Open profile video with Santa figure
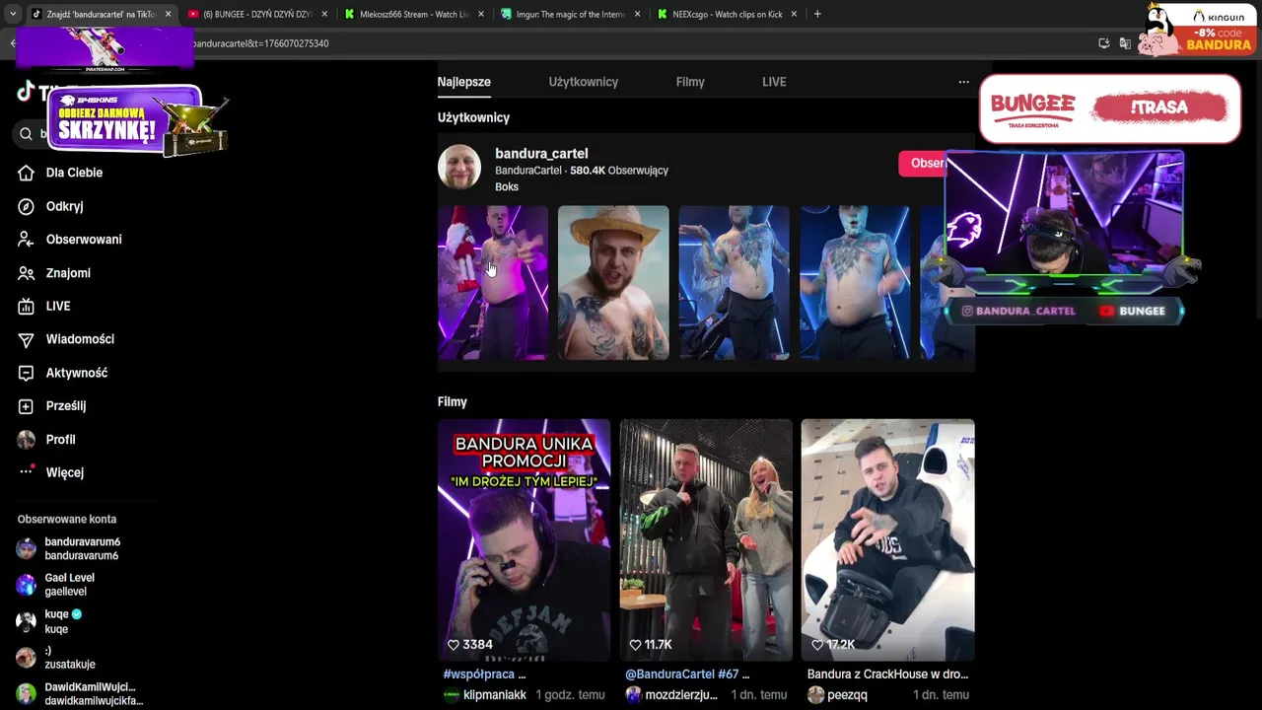Viewport: 1262px width, 710px height. (x=493, y=283)
